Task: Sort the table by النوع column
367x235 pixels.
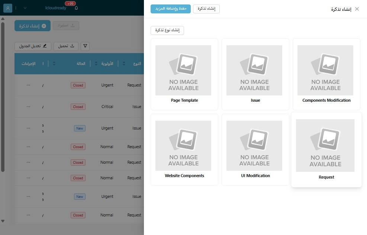Action: 124,63
